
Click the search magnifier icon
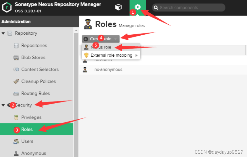(156, 8)
